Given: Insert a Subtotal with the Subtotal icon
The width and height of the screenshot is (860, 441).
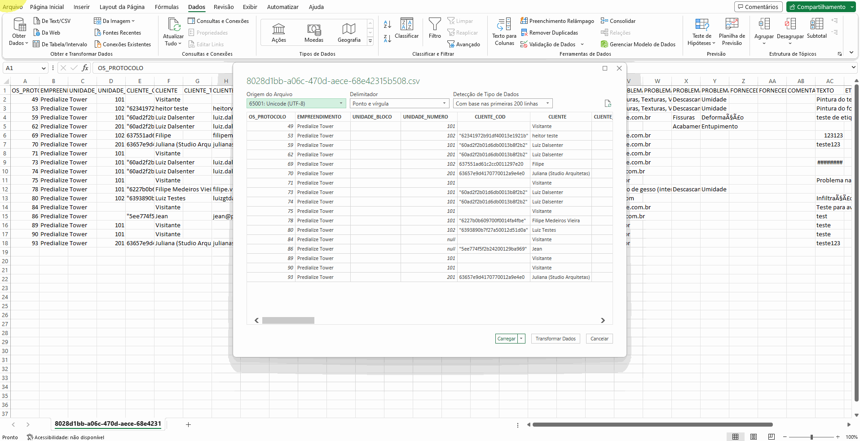Looking at the screenshot, I should pos(816,29).
